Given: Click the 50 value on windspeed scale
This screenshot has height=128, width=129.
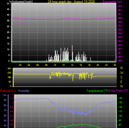Looking at the screenshot, I should pos(8,4).
